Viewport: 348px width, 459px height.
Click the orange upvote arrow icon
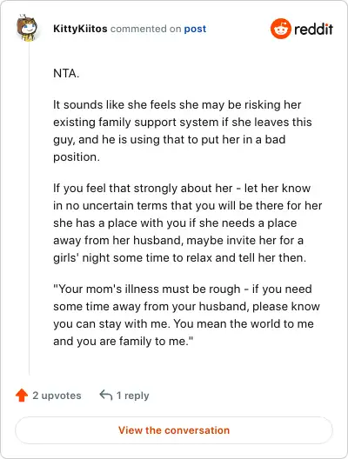(x=22, y=396)
